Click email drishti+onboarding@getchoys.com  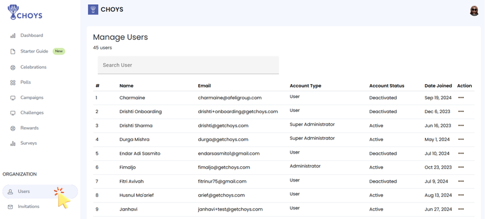click(238, 112)
